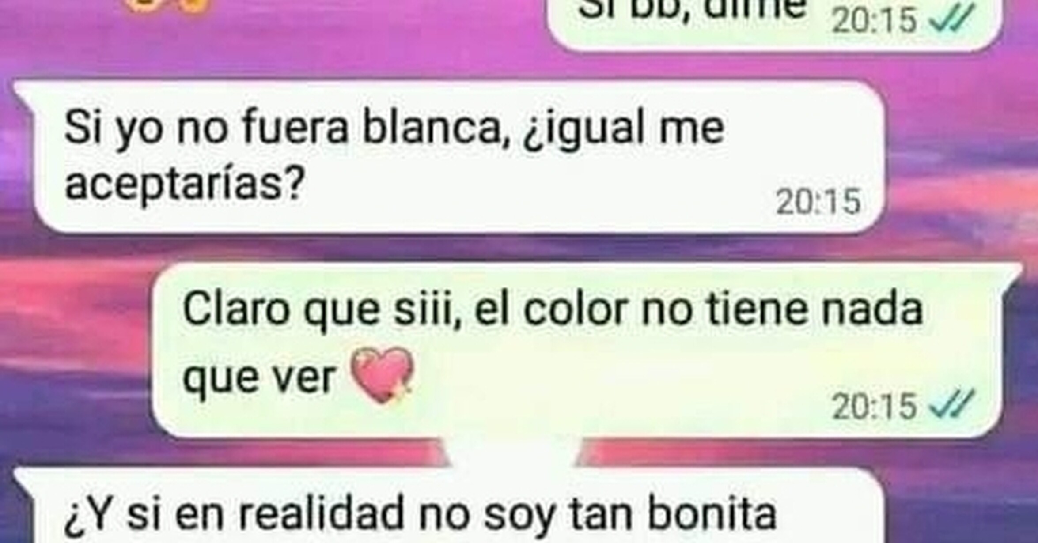This screenshot has width=1038, height=543.
Task: Click the double check marks on 'Claro que siii' message
Action: pos(953,405)
